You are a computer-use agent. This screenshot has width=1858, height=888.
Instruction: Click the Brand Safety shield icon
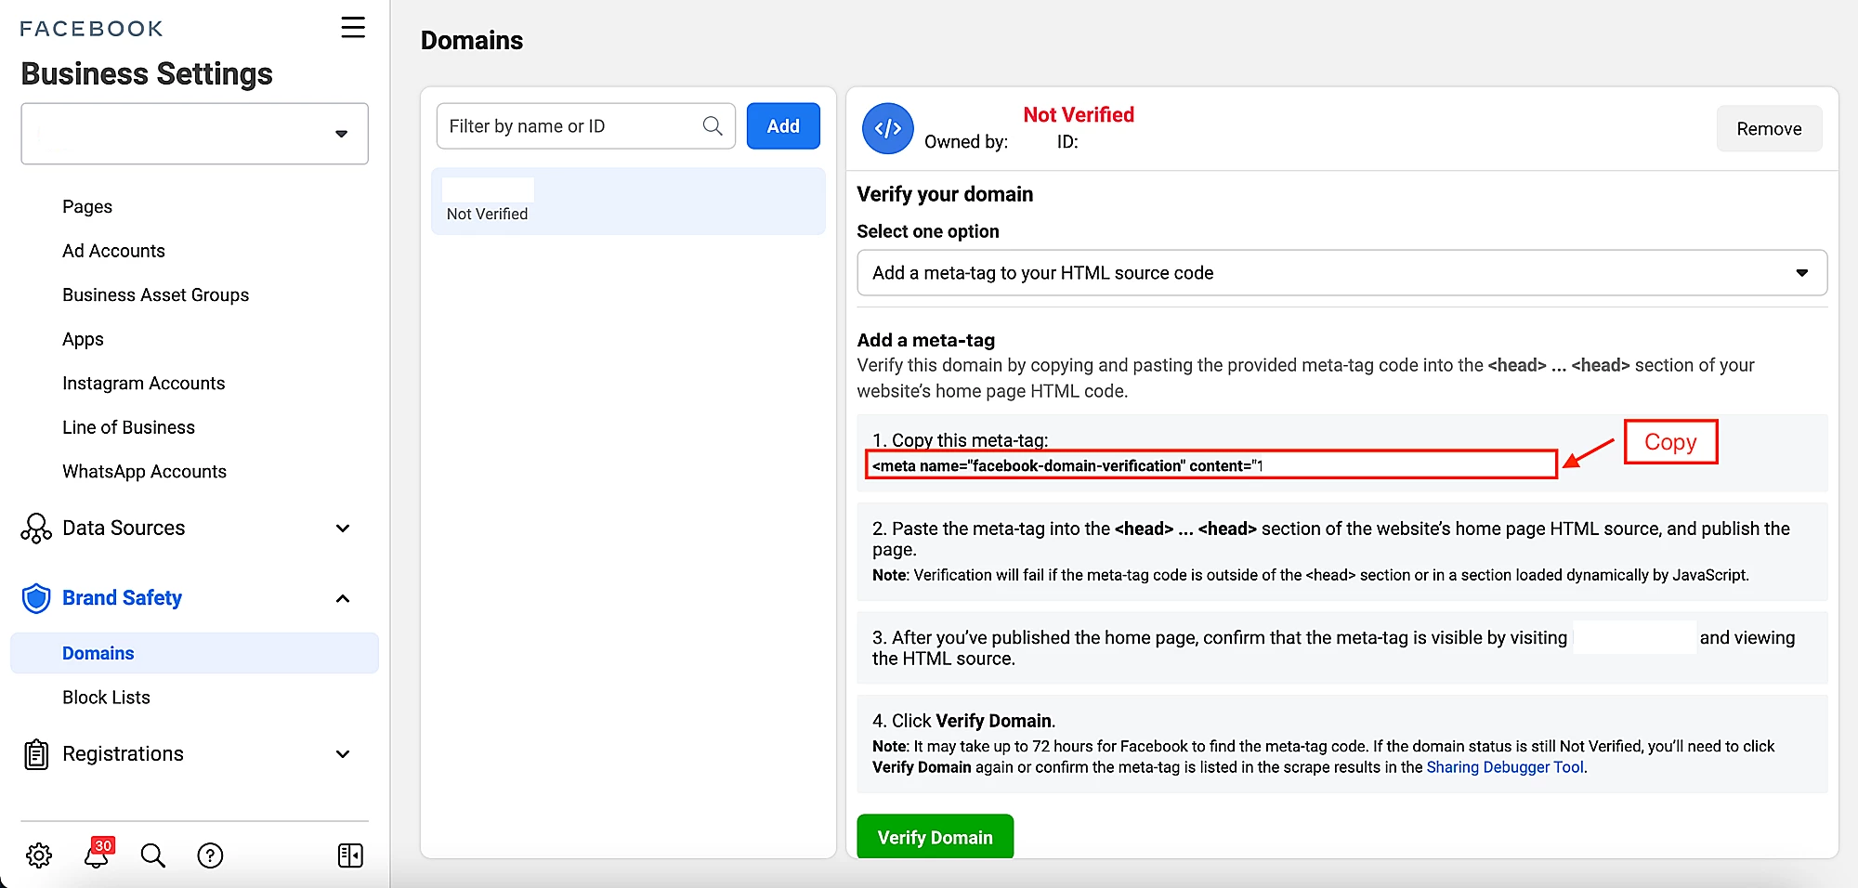[x=36, y=598]
